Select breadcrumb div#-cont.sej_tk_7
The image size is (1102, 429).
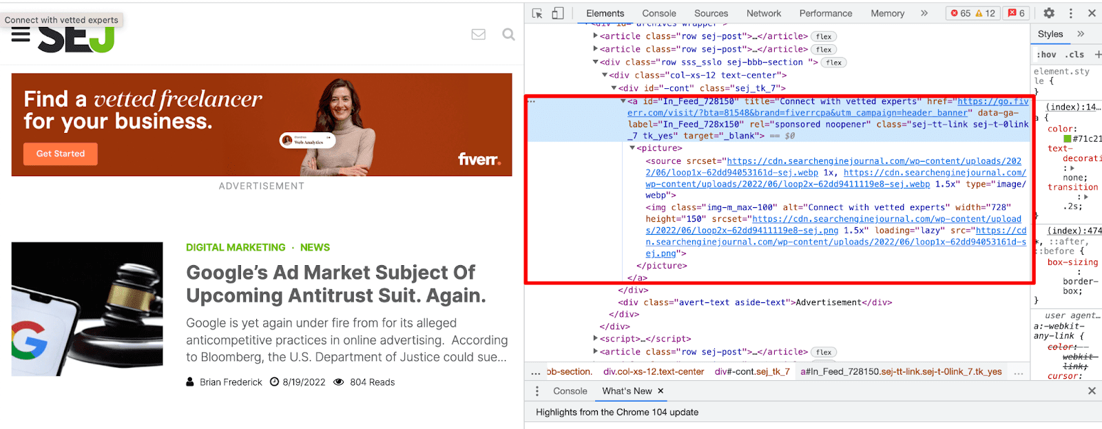752,372
